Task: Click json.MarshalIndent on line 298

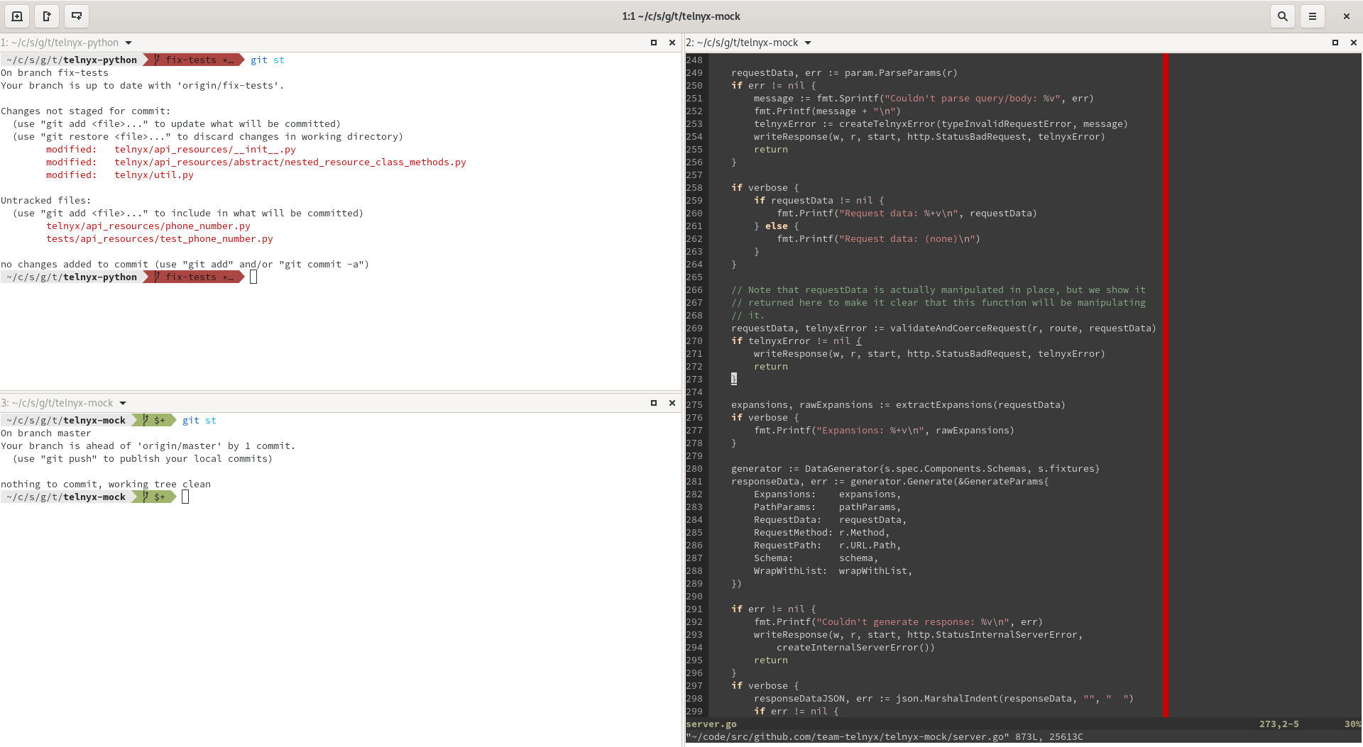Action: coord(947,698)
